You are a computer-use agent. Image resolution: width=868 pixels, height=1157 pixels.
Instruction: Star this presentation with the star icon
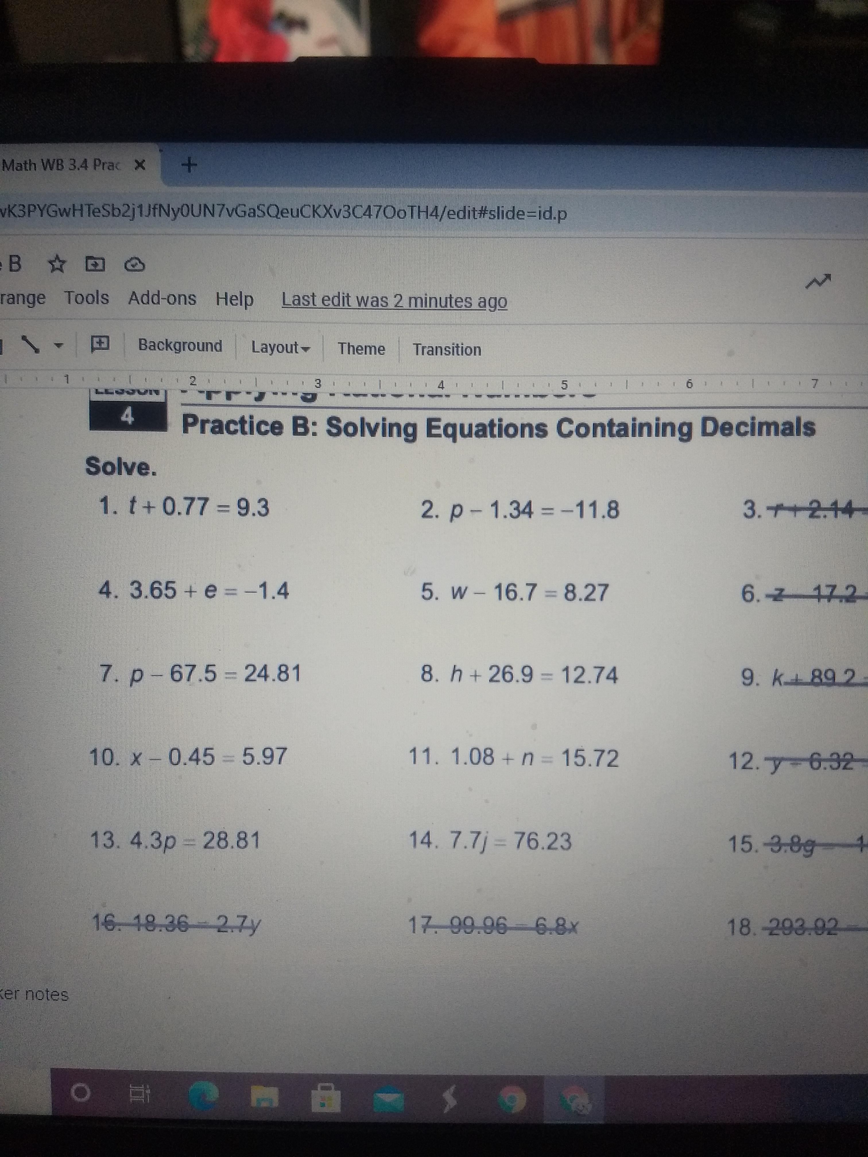(x=57, y=265)
